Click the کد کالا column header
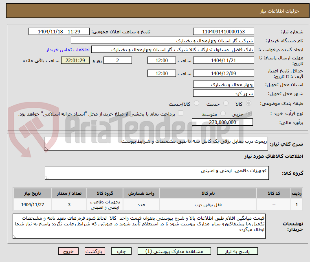The width and height of the screenshot is (310, 262). [x=274, y=193]
